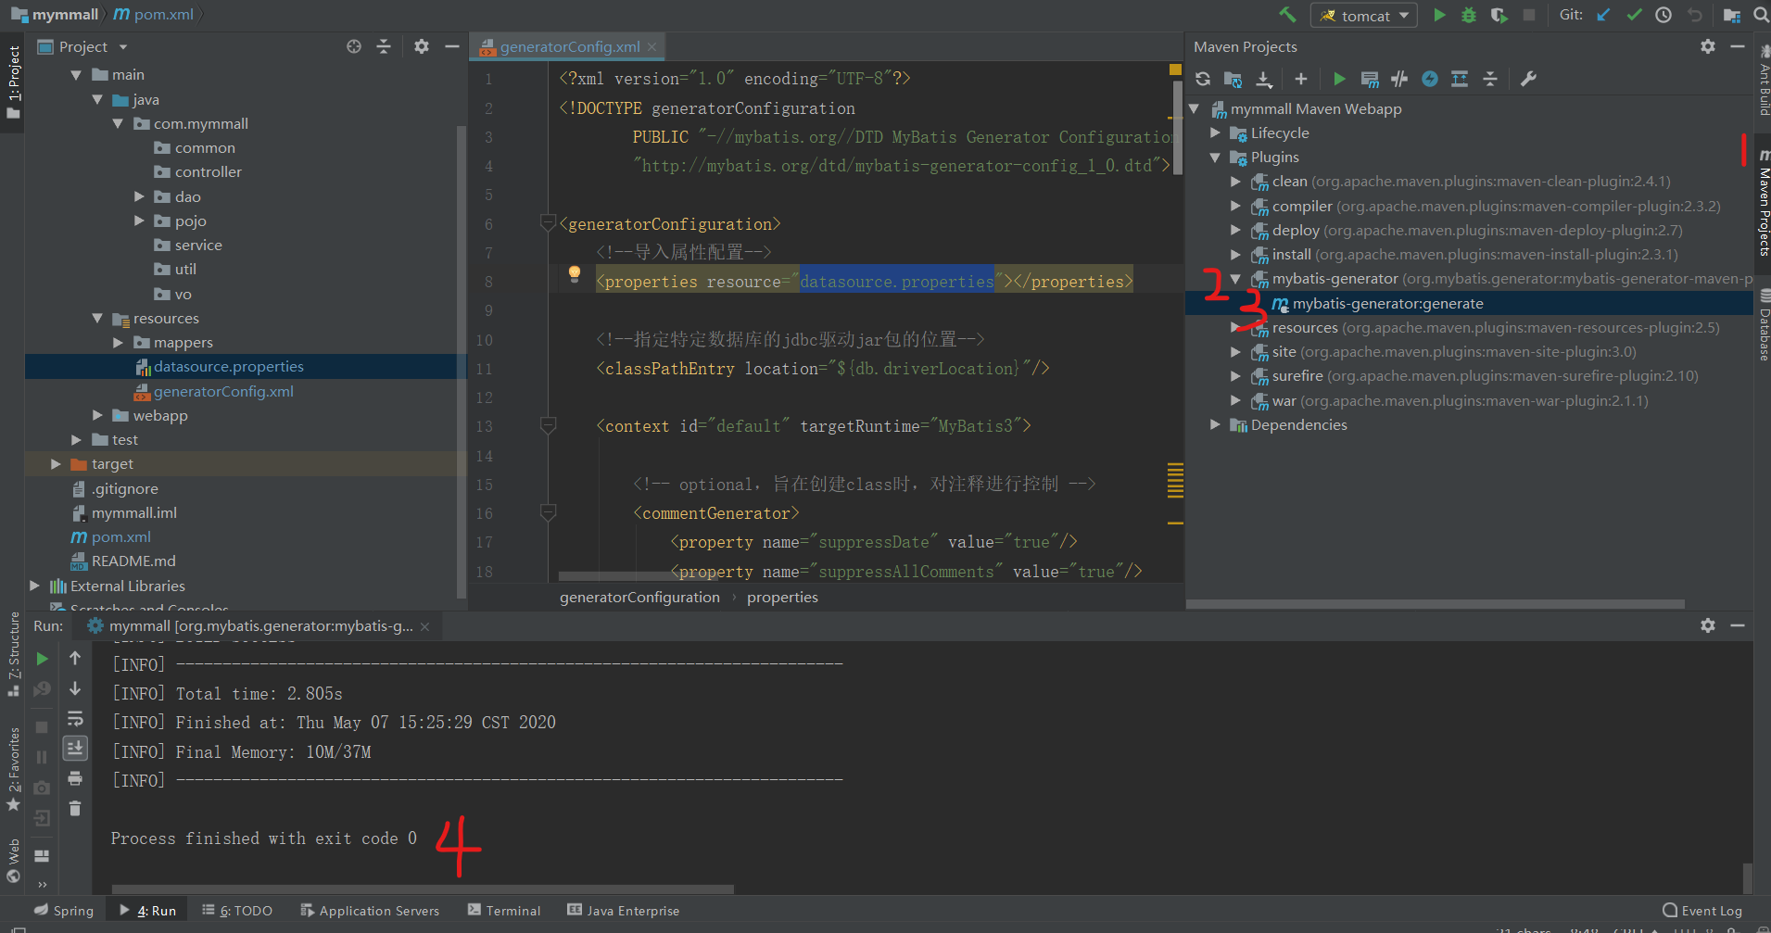Collapse the mybatis-generator plugin node

pos(1235,279)
